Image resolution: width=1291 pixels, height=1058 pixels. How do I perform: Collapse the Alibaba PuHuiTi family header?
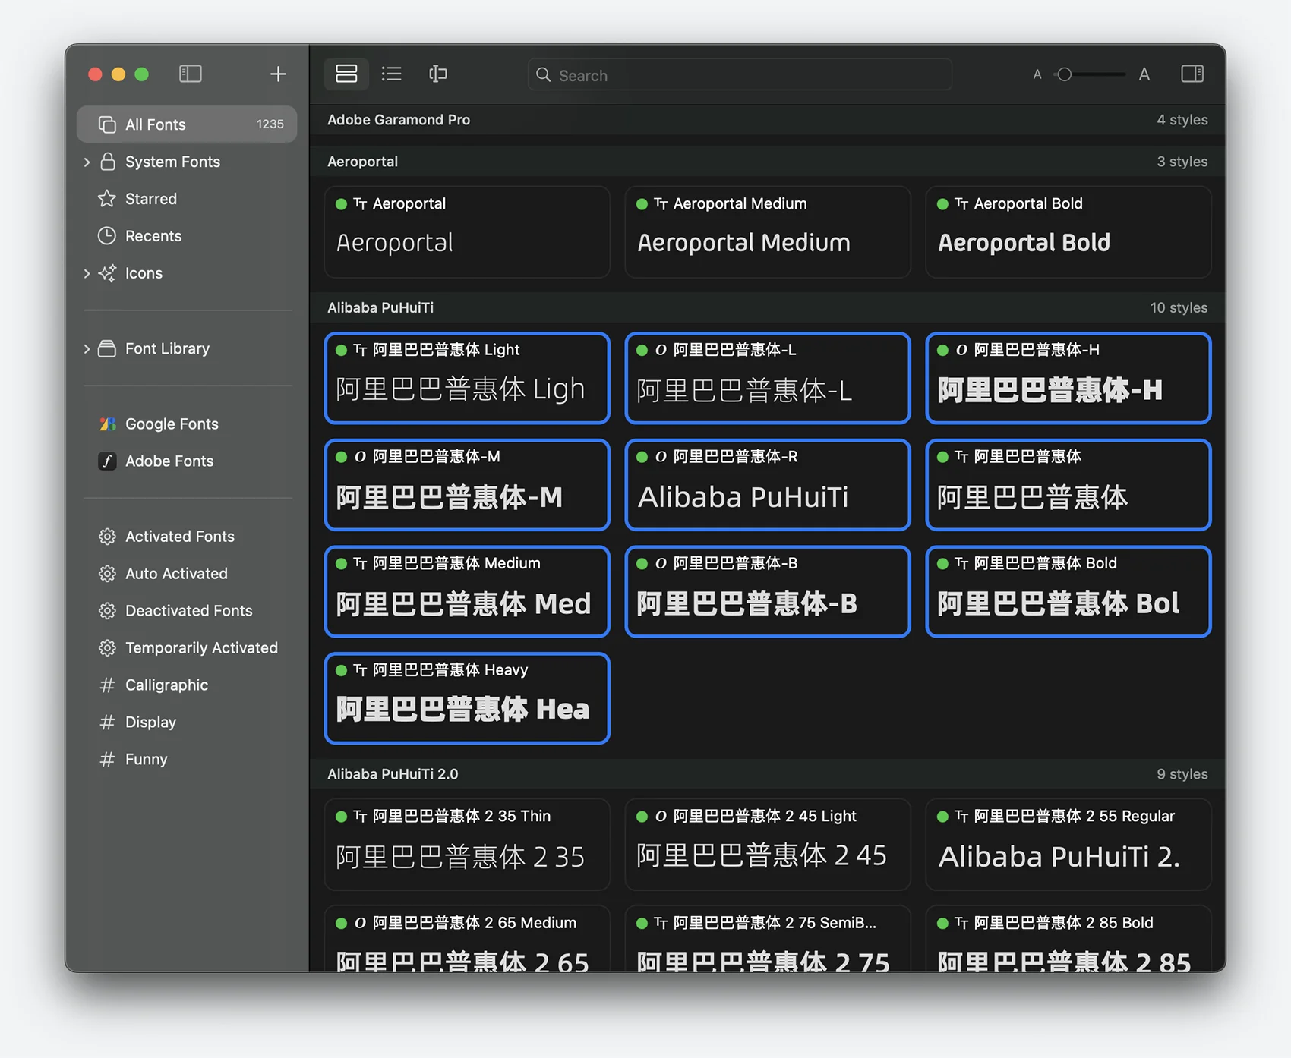(x=767, y=307)
